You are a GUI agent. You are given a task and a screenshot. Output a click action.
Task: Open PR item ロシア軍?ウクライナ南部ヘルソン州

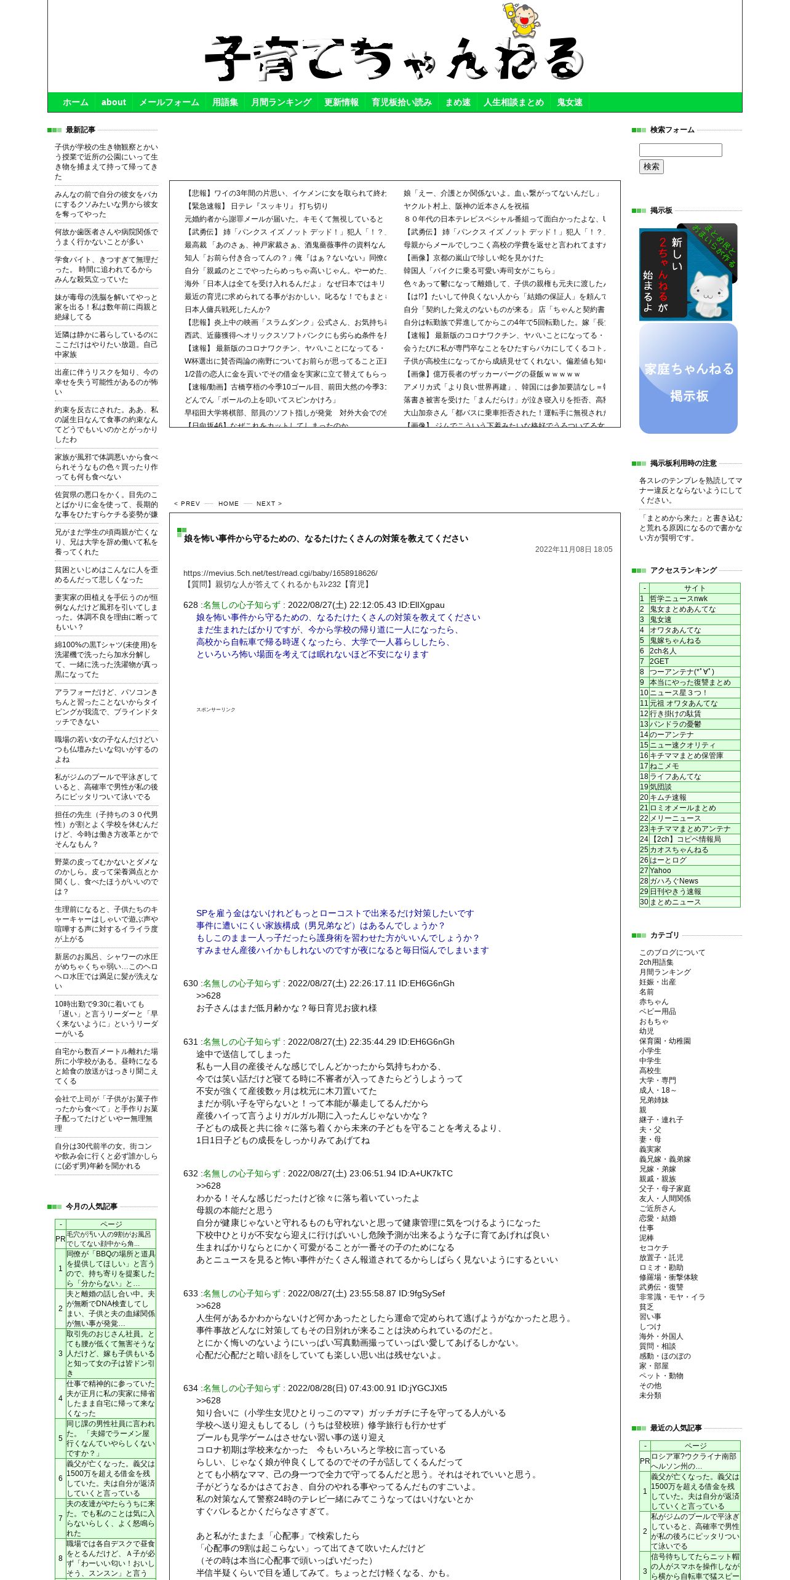point(695,1461)
